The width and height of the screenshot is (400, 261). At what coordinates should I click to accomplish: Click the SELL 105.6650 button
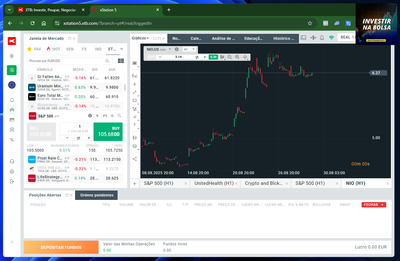41,132
